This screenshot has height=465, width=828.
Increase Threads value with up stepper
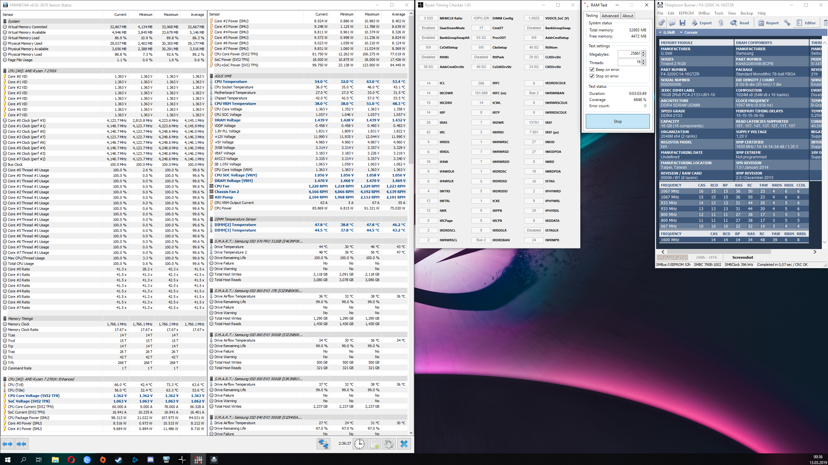pyautogui.click(x=643, y=61)
